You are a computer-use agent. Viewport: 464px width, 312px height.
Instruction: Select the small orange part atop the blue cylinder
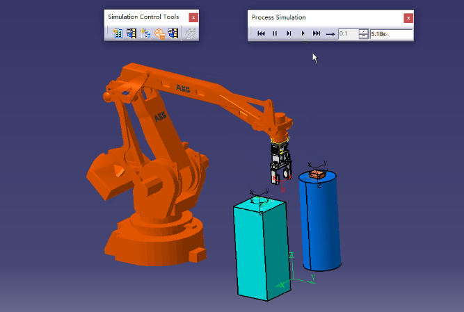tap(318, 174)
